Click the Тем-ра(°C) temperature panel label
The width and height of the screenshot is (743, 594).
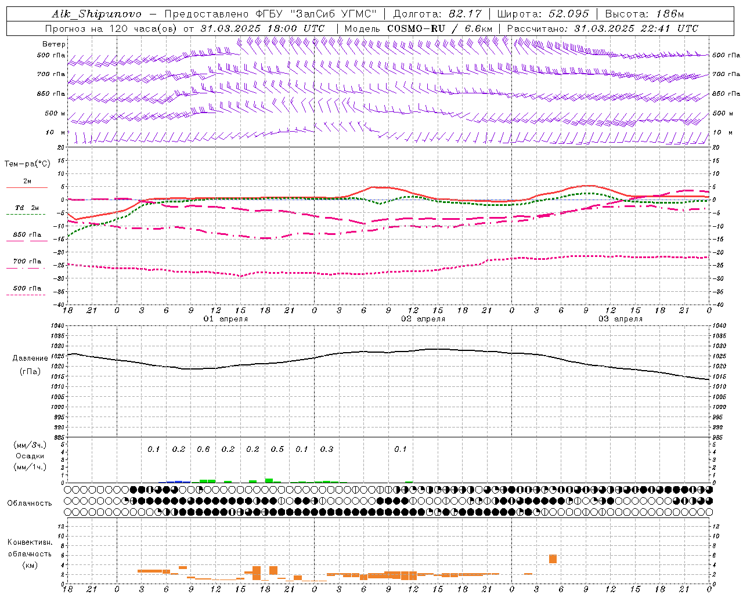[x=27, y=164]
